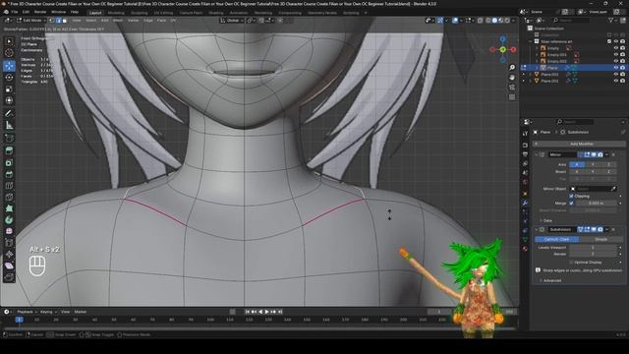Hide the Empty.001 object in outliner
Viewport: 629px width, 354px height.
point(616,55)
